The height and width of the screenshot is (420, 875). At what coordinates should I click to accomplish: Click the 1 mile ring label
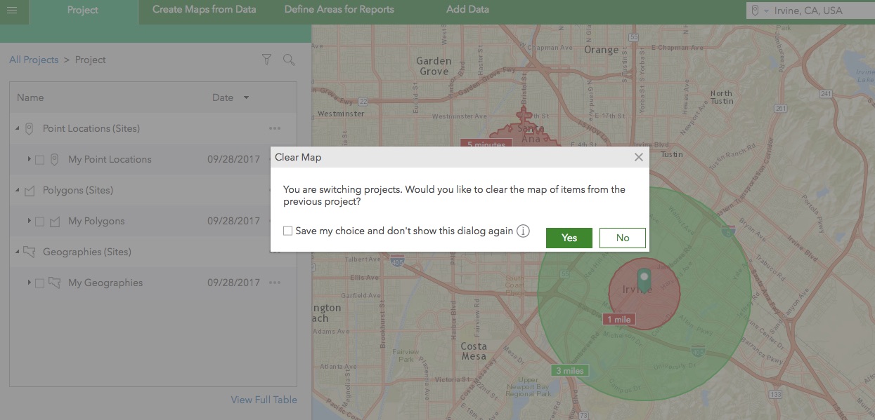[x=618, y=319]
